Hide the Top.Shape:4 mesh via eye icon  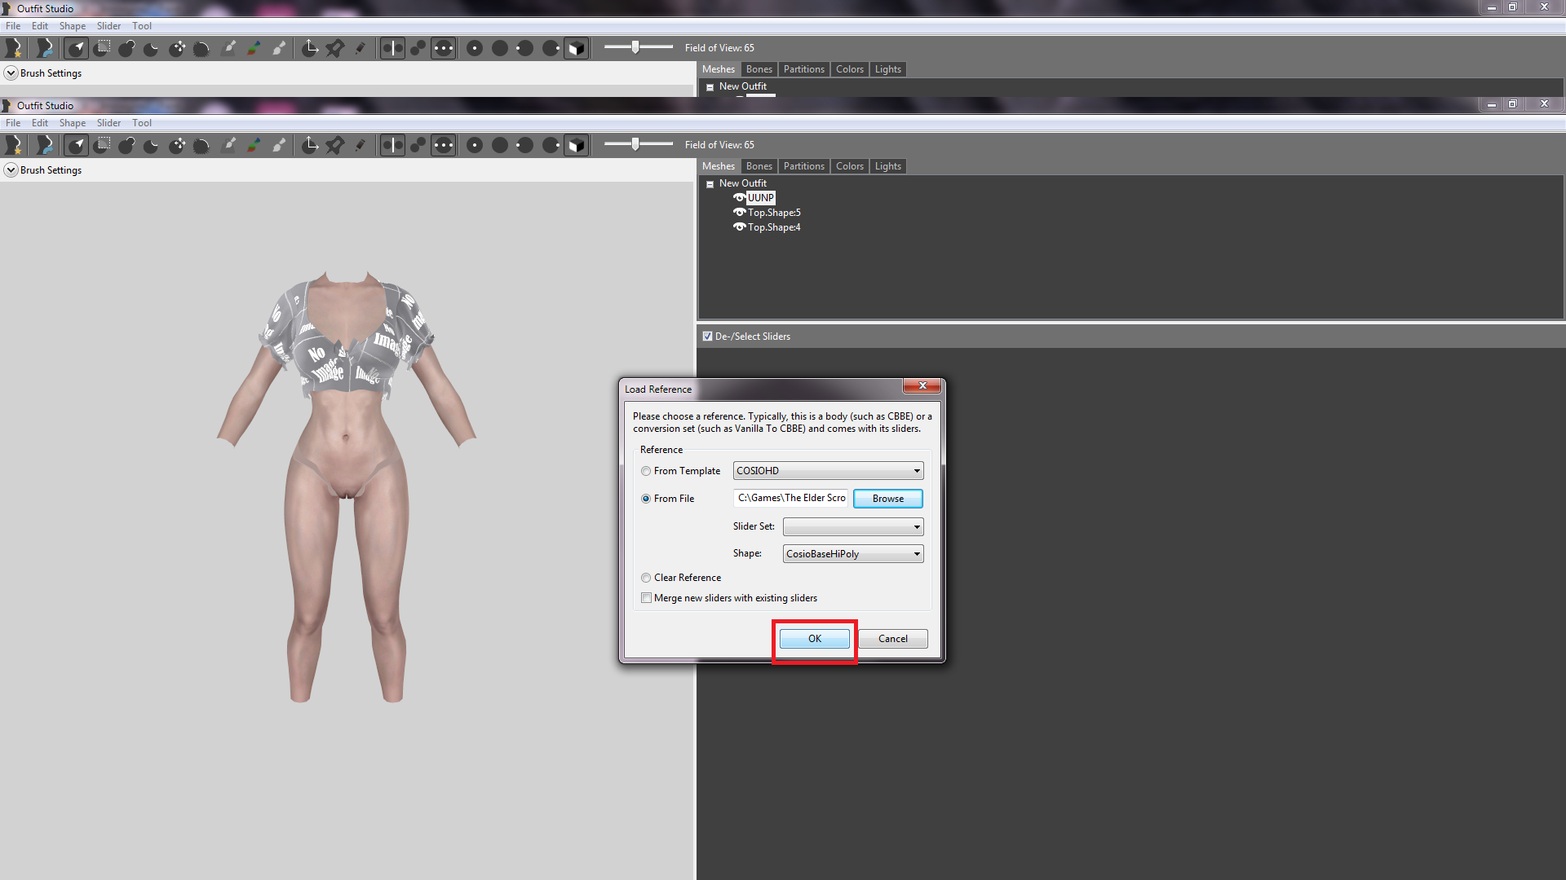(x=739, y=227)
